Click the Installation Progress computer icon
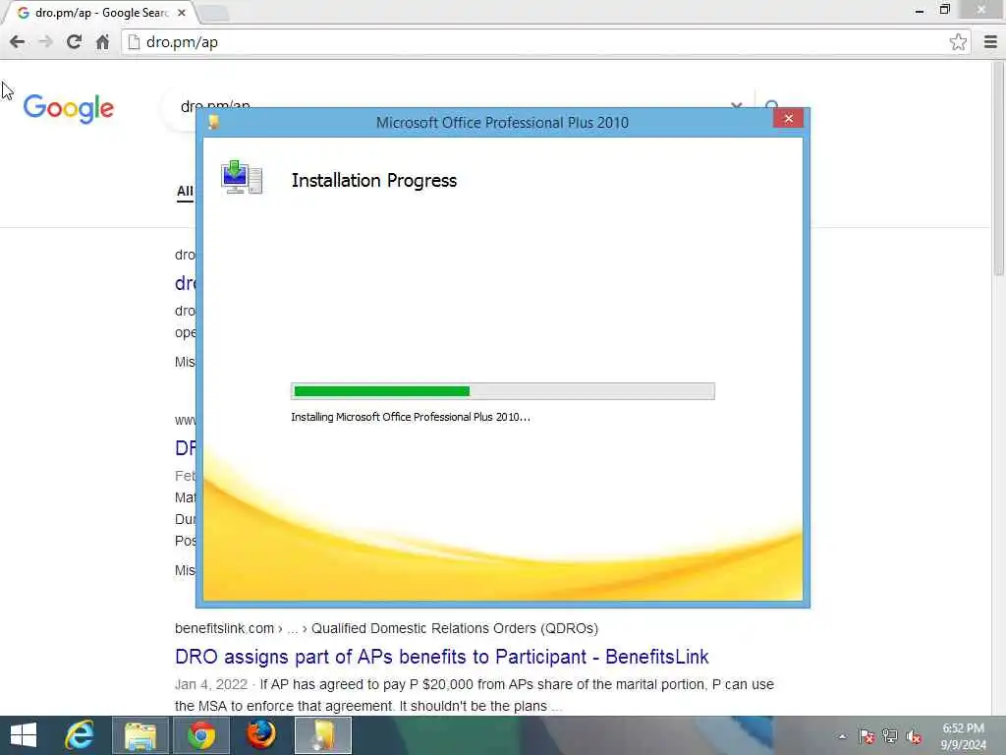 click(242, 177)
